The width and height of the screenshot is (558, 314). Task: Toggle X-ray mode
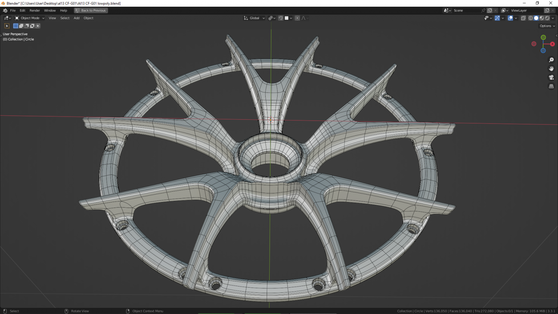click(523, 18)
